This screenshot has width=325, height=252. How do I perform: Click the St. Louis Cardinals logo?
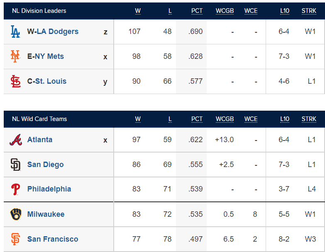[15, 81]
